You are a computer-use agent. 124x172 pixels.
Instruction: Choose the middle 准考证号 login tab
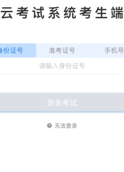pyautogui.click(x=62, y=51)
